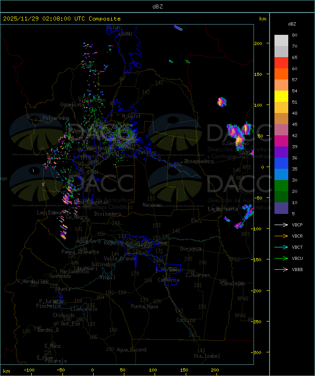Click the 80 dBZ value in legend

[x=295, y=35]
